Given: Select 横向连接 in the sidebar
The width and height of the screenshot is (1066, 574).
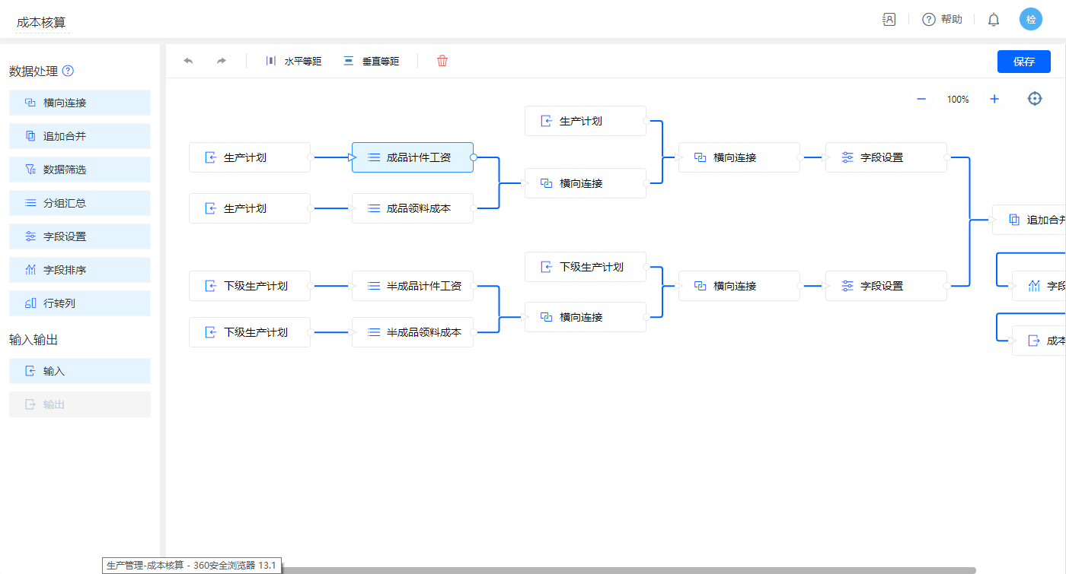Looking at the screenshot, I should pos(80,103).
